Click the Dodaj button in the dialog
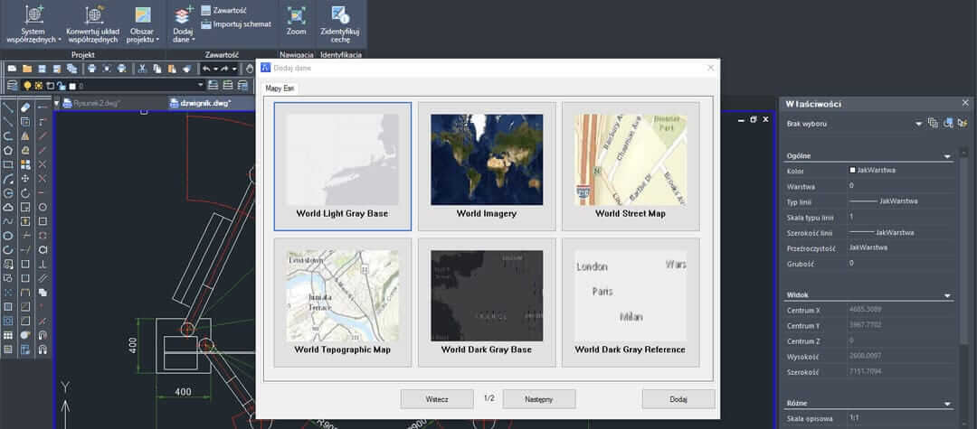Viewport: 977px width, 429px height. click(678, 398)
